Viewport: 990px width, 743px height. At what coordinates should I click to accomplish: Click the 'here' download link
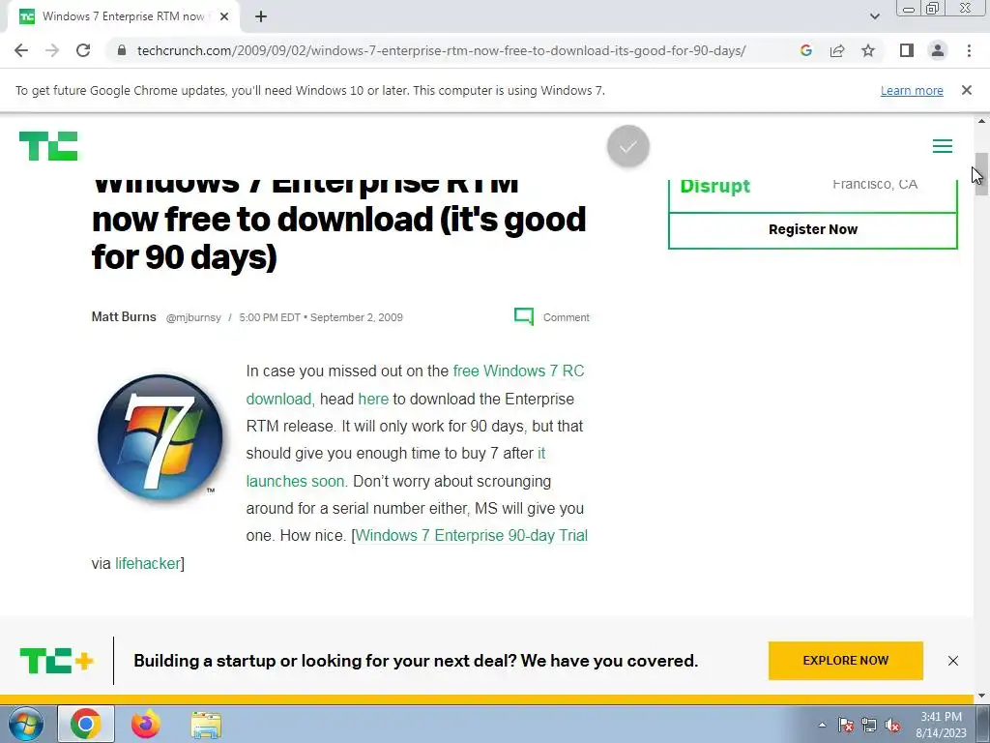(x=373, y=400)
